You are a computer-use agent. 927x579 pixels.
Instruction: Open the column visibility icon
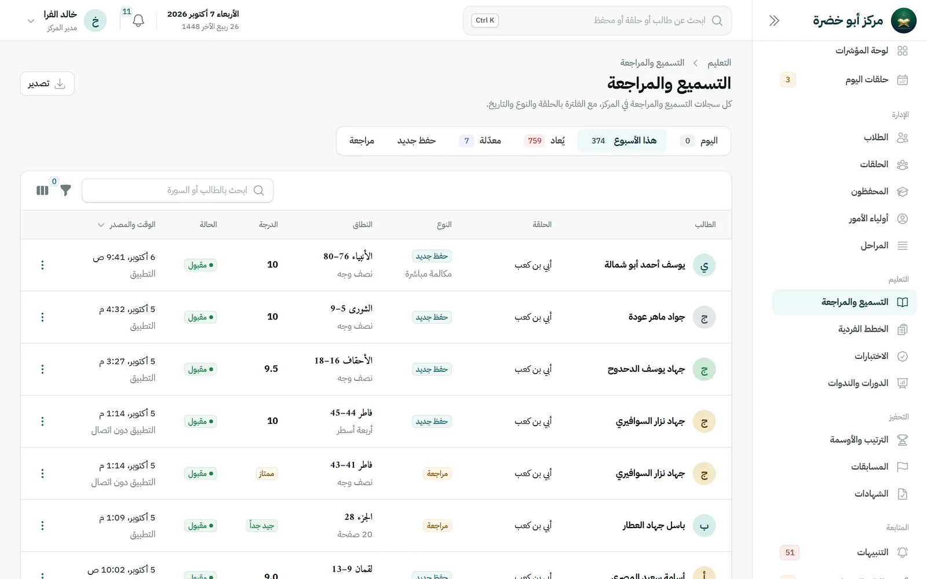(x=42, y=190)
